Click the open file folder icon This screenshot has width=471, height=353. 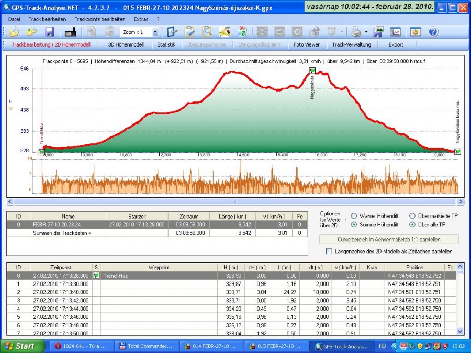(x=15, y=32)
